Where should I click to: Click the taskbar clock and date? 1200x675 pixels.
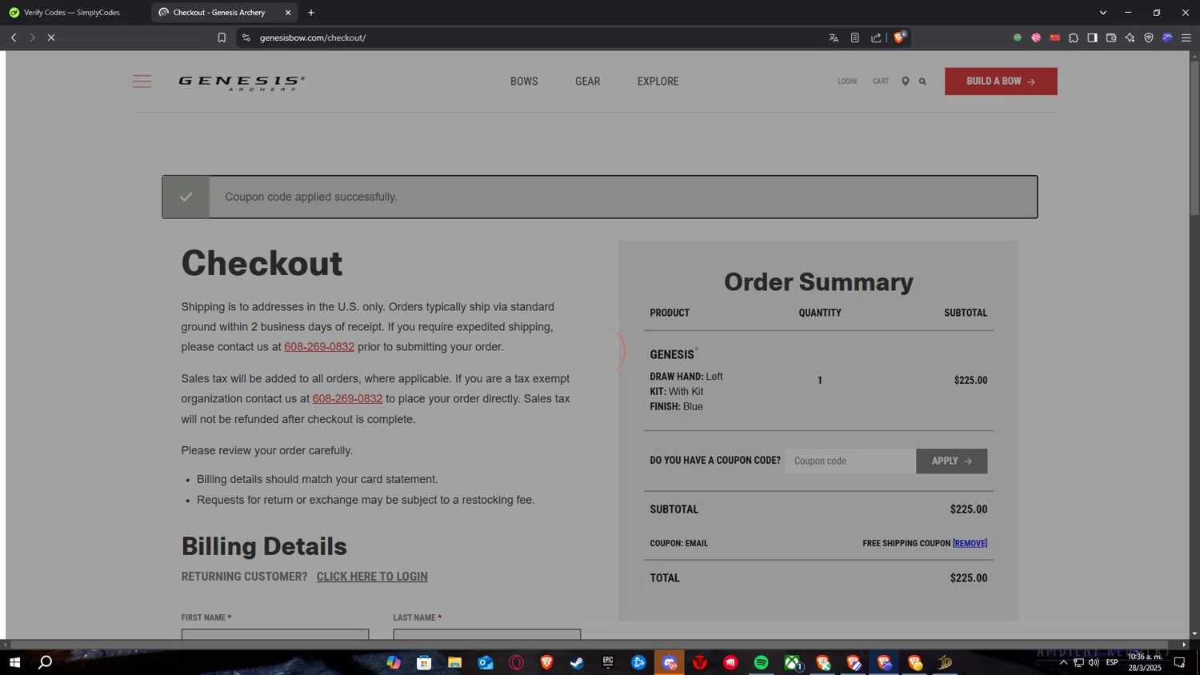click(1144, 662)
